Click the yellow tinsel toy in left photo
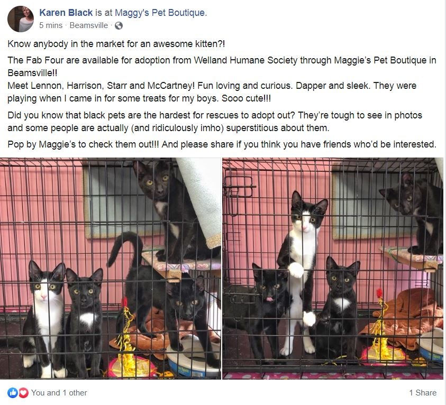Image resolution: width=446 pixels, height=405 pixels. click(x=128, y=338)
